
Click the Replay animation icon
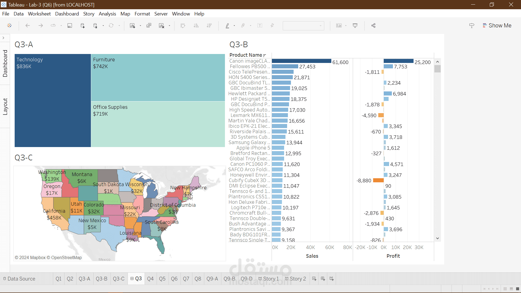[x=53, y=26]
